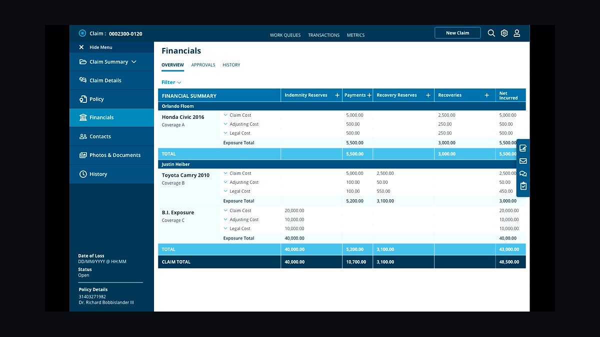Image resolution: width=600 pixels, height=337 pixels.
Task: Click Dr. Richard Bobbislander III name
Action: click(x=106, y=303)
